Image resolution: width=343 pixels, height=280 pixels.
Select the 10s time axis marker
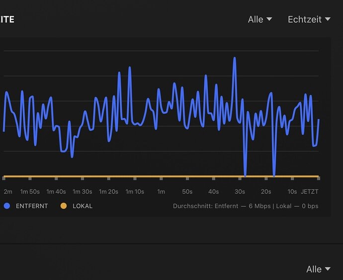point(292,192)
